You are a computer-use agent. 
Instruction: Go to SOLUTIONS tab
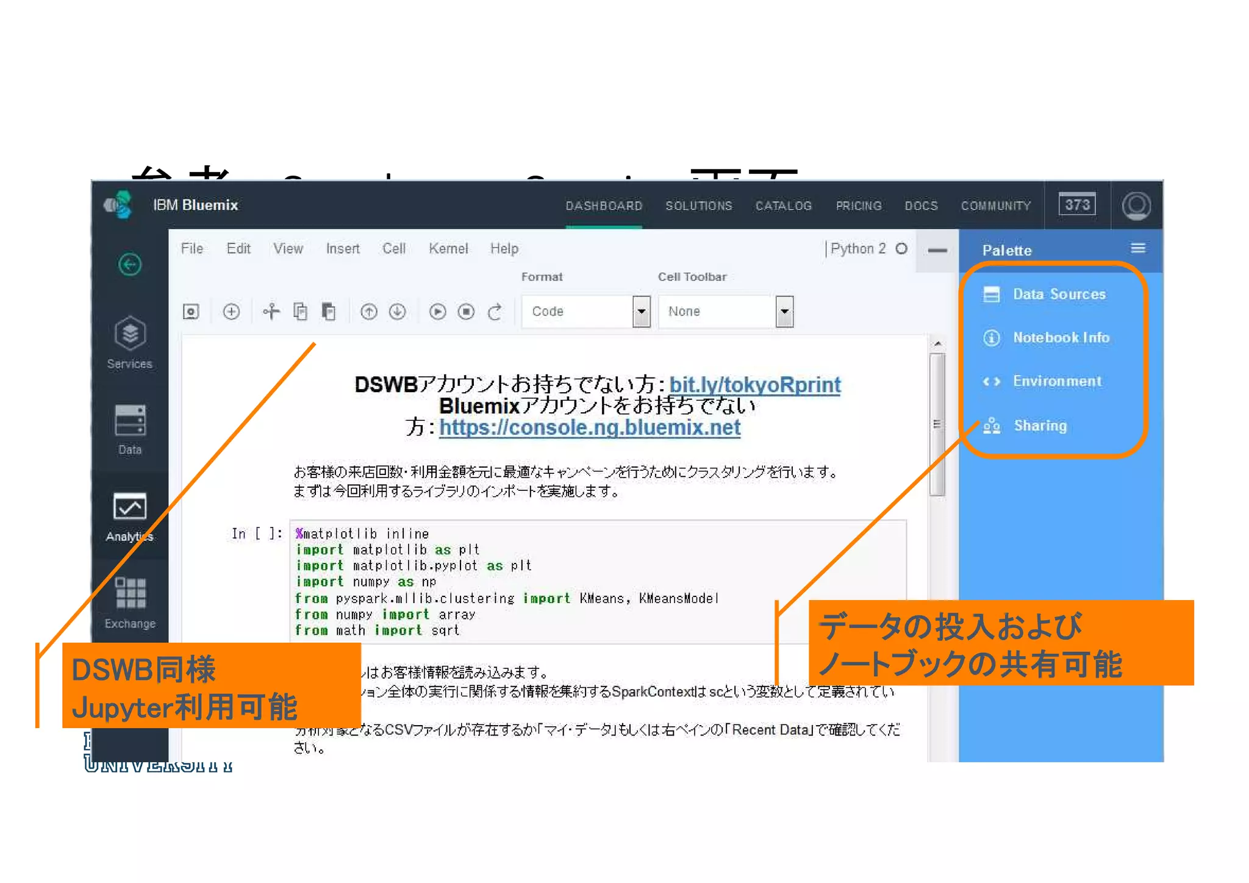click(699, 206)
